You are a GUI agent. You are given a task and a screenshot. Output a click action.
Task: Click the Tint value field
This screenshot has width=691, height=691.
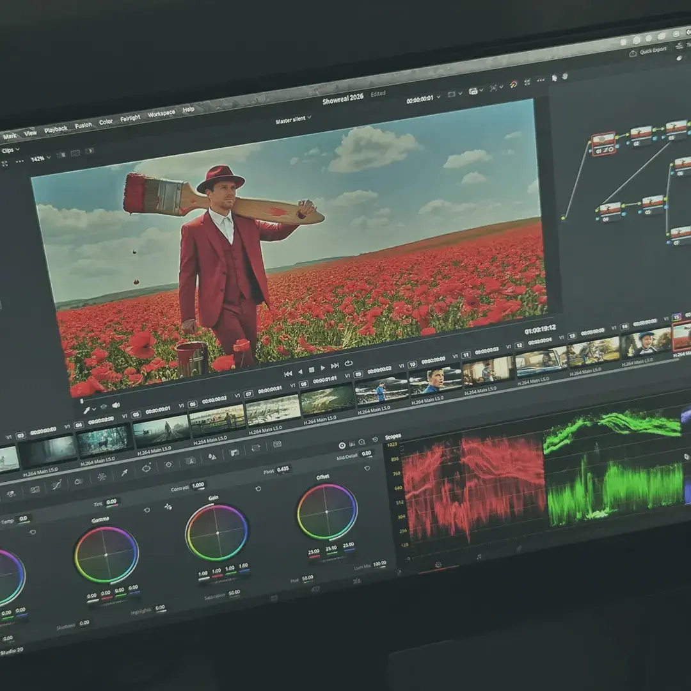click(x=111, y=502)
